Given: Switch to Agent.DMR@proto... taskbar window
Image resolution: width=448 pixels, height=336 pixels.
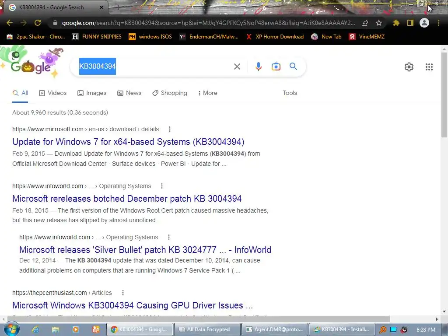Looking at the screenshot, I should click(275, 329).
